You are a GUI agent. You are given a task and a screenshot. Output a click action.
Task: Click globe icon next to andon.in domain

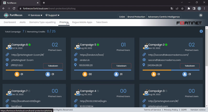pyautogui.click(x=76, y=60)
